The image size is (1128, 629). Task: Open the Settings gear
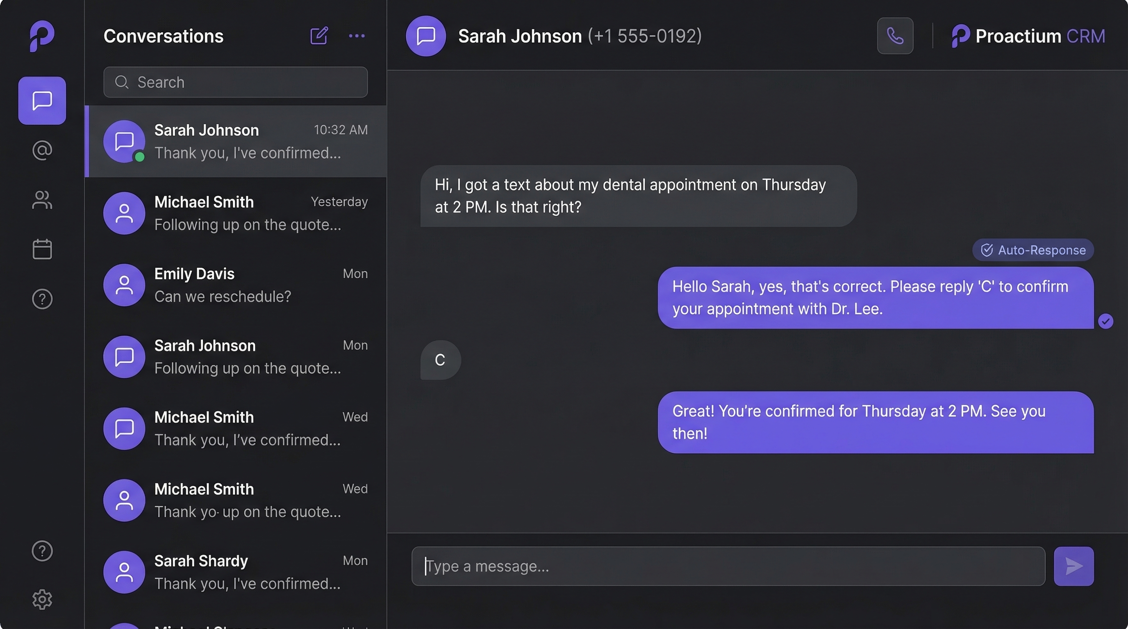pos(41,600)
